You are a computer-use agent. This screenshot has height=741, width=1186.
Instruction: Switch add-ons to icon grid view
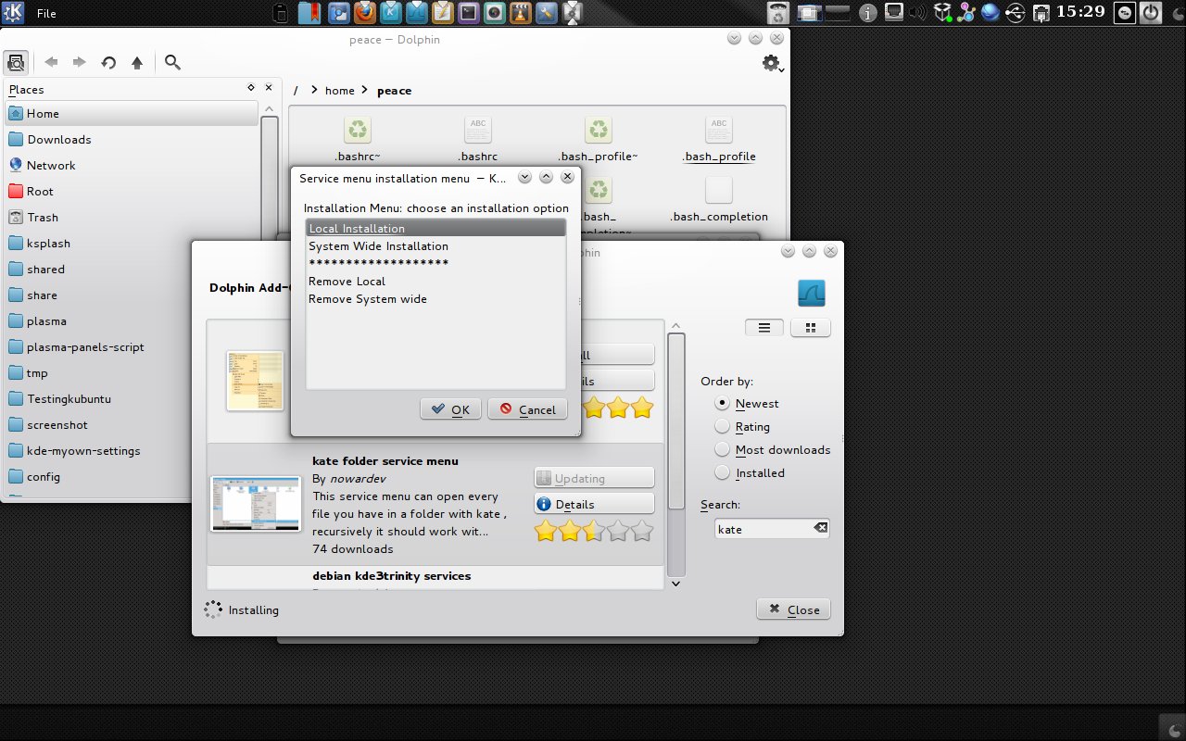click(811, 327)
